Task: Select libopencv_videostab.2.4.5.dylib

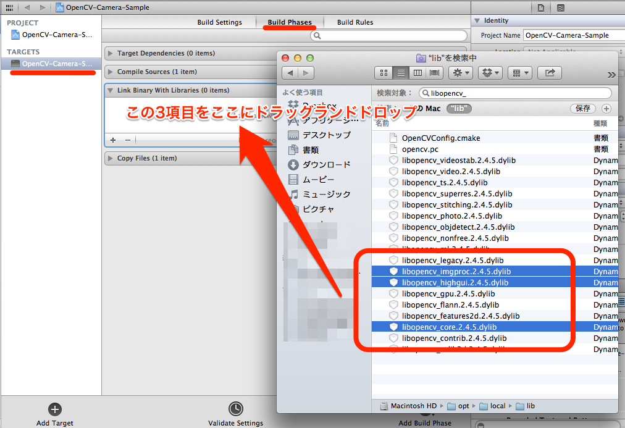Action: [x=495, y=160]
